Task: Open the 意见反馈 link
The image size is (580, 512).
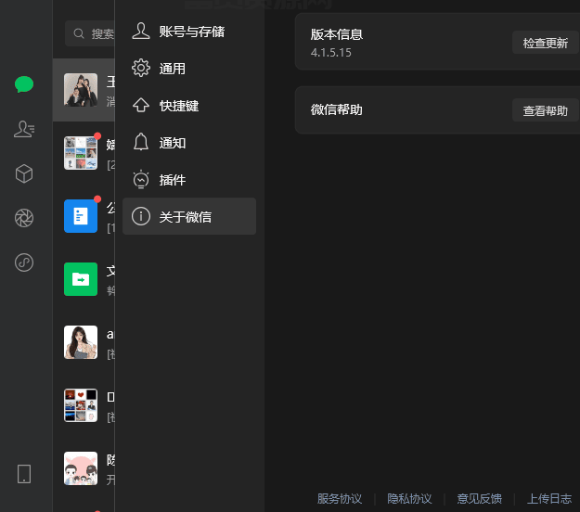Action: 479,499
